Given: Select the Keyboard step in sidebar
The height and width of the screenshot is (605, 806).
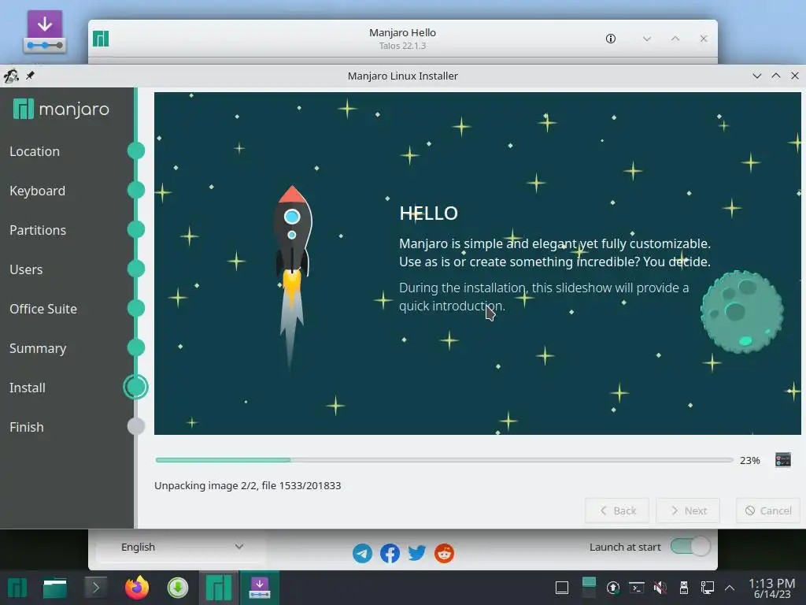Looking at the screenshot, I should (x=38, y=191).
